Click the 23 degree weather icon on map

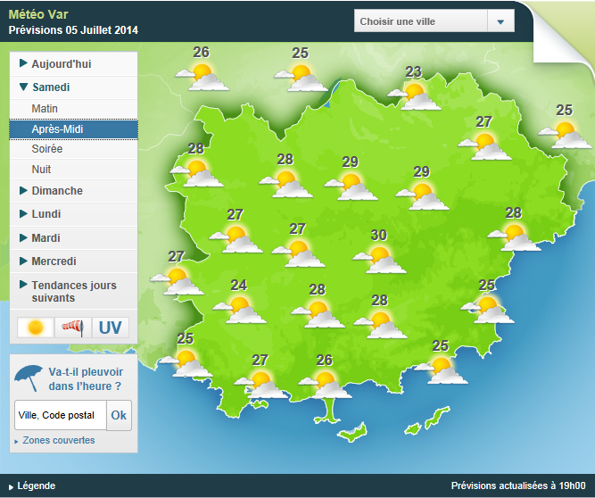[416, 92]
